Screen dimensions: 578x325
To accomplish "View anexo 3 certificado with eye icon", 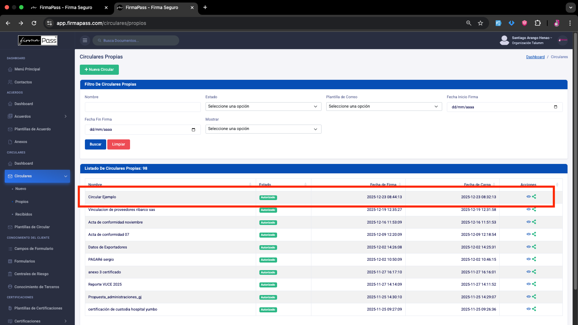I will (x=529, y=272).
